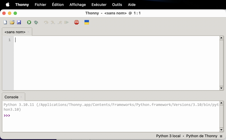Click the console scrollbar down arrow
This screenshot has height=140, width=226.
[221, 130]
